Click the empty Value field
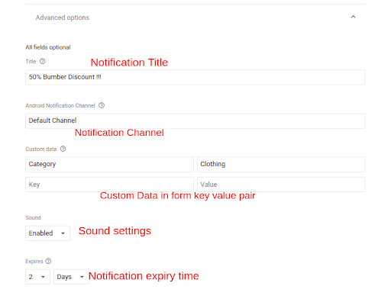 point(281,185)
